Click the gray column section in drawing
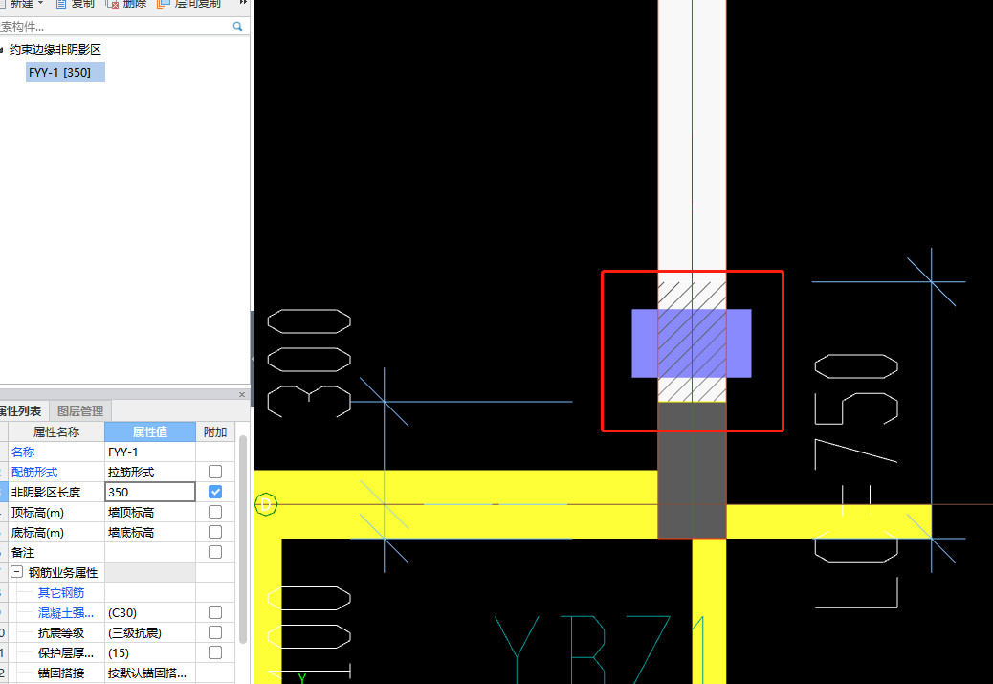Image resolution: width=993 pixels, height=684 pixels. coord(692,470)
